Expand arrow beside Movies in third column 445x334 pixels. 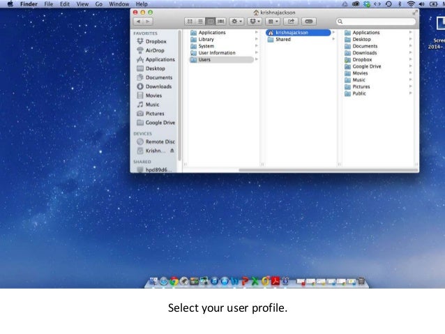410,73
